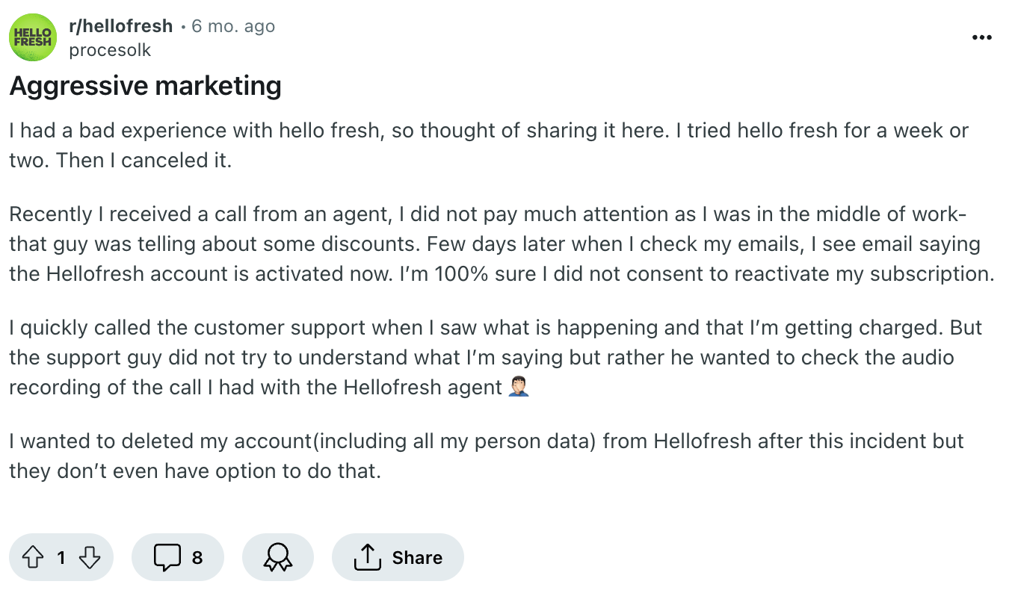The height and width of the screenshot is (599, 1015).
Task: Open the post title Aggressive marketing
Action: tap(146, 87)
